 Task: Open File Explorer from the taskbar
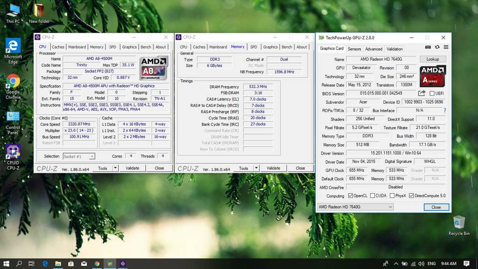(x=58, y=263)
